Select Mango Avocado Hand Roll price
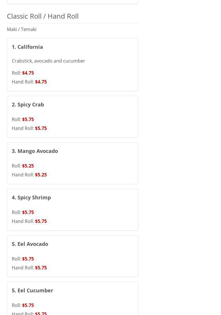This screenshot has width=221, height=315. pos(41,175)
